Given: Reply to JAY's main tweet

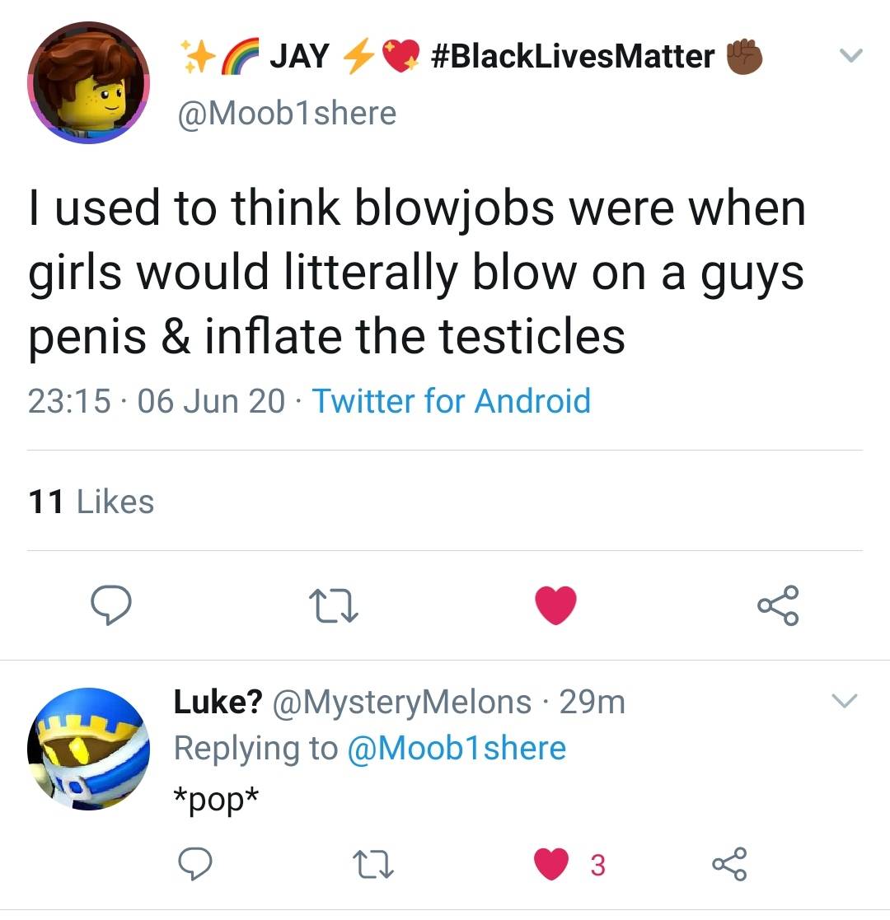Looking at the screenshot, I should tap(111, 606).
